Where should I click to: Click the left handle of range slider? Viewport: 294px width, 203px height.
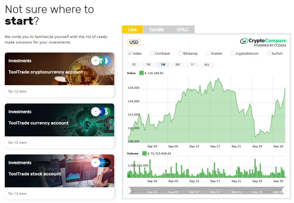pyautogui.click(x=129, y=190)
